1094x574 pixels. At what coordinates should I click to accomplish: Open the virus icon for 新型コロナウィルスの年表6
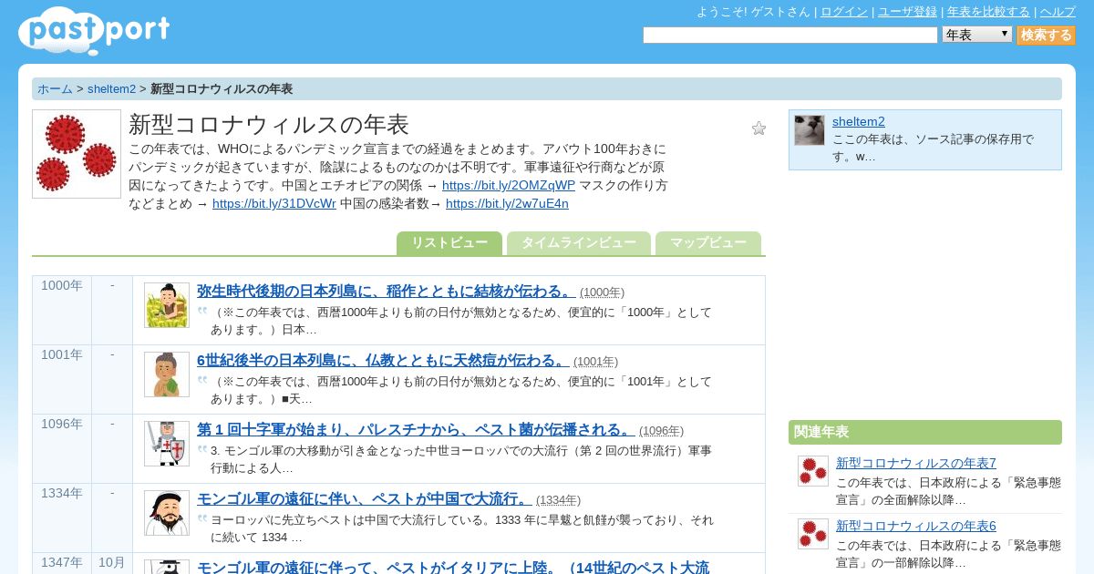[813, 534]
